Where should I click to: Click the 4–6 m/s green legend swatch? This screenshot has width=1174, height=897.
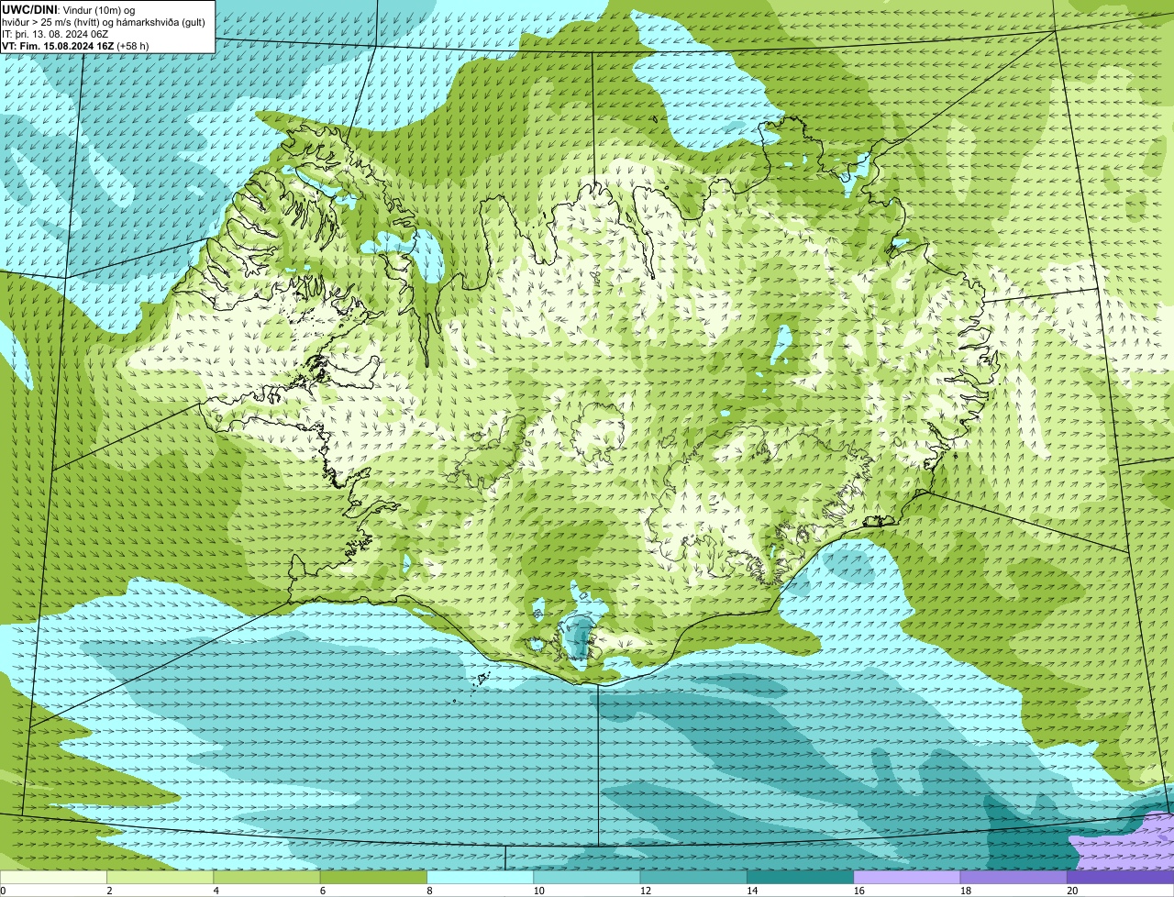(x=267, y=878)
